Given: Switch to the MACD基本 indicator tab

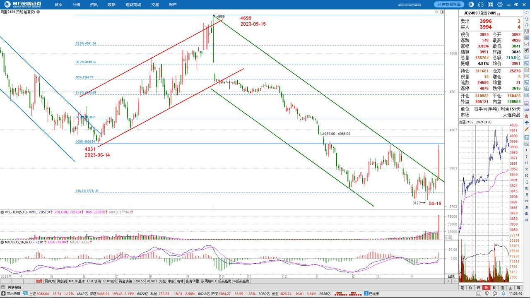Looking at the screenshot, I should [77, 281].
